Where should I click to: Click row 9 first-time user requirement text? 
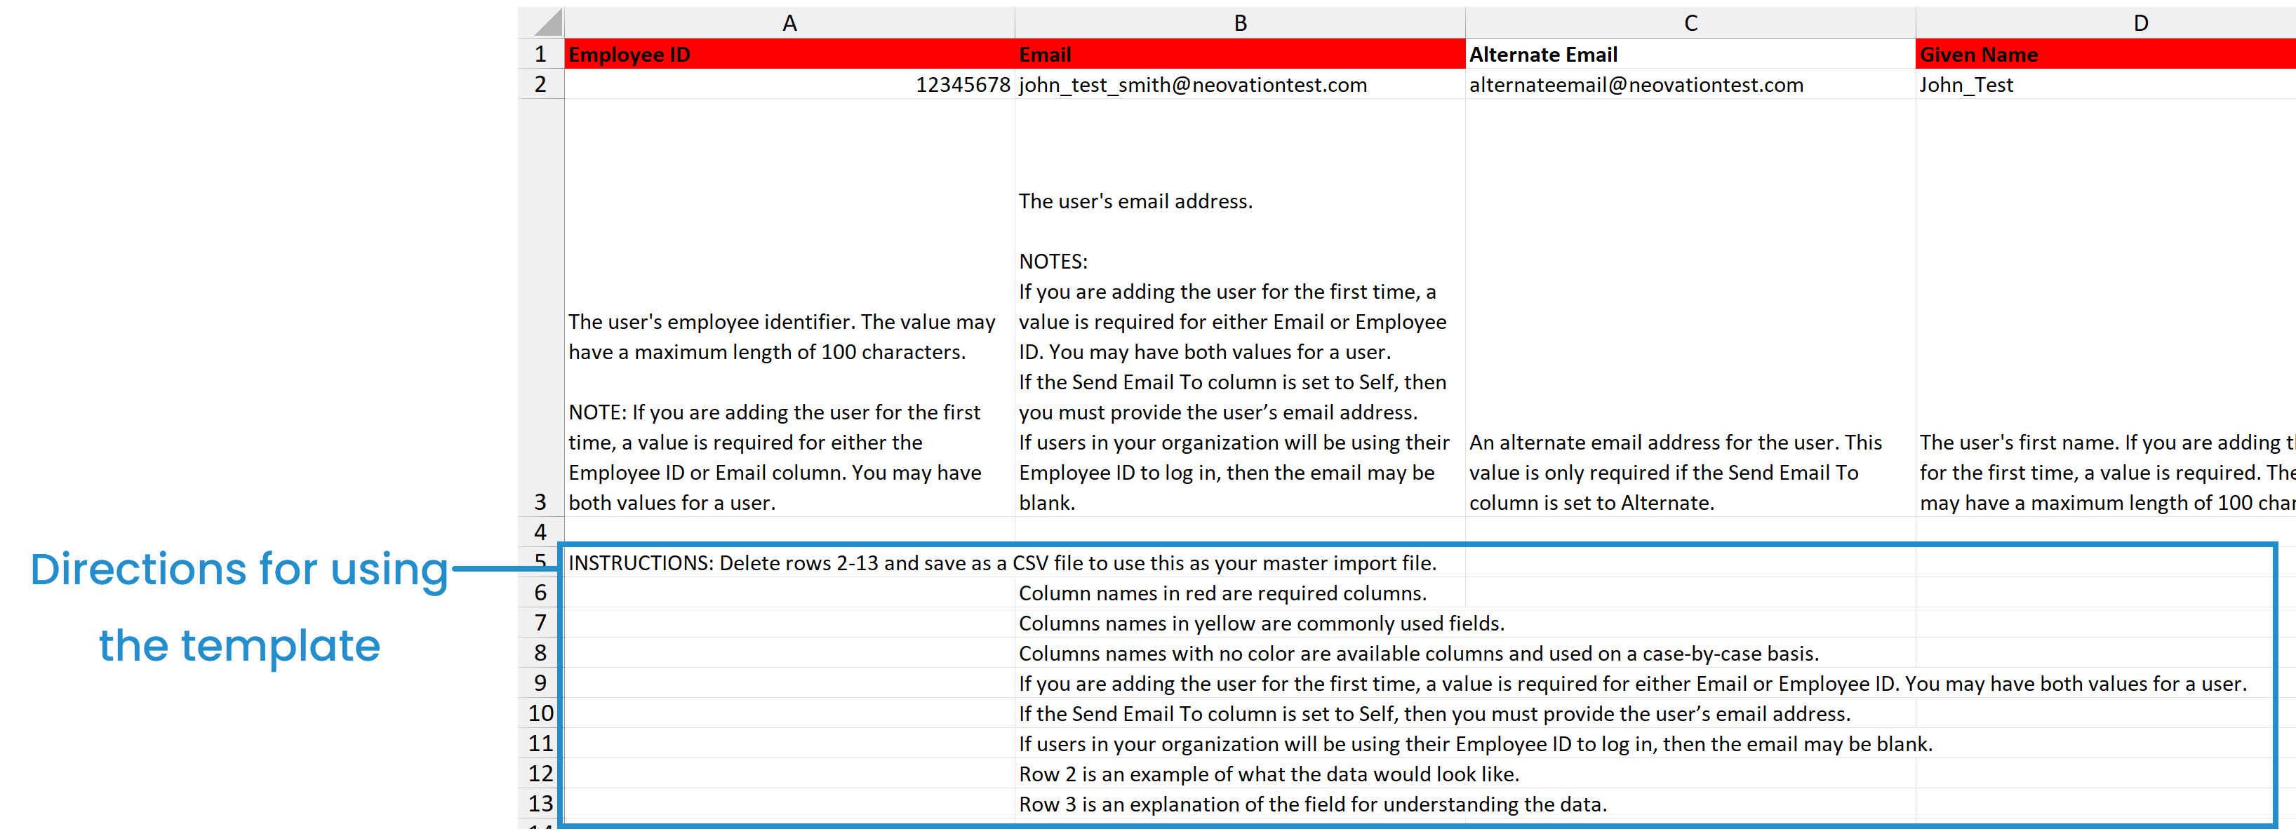[x=1633, y=684]
